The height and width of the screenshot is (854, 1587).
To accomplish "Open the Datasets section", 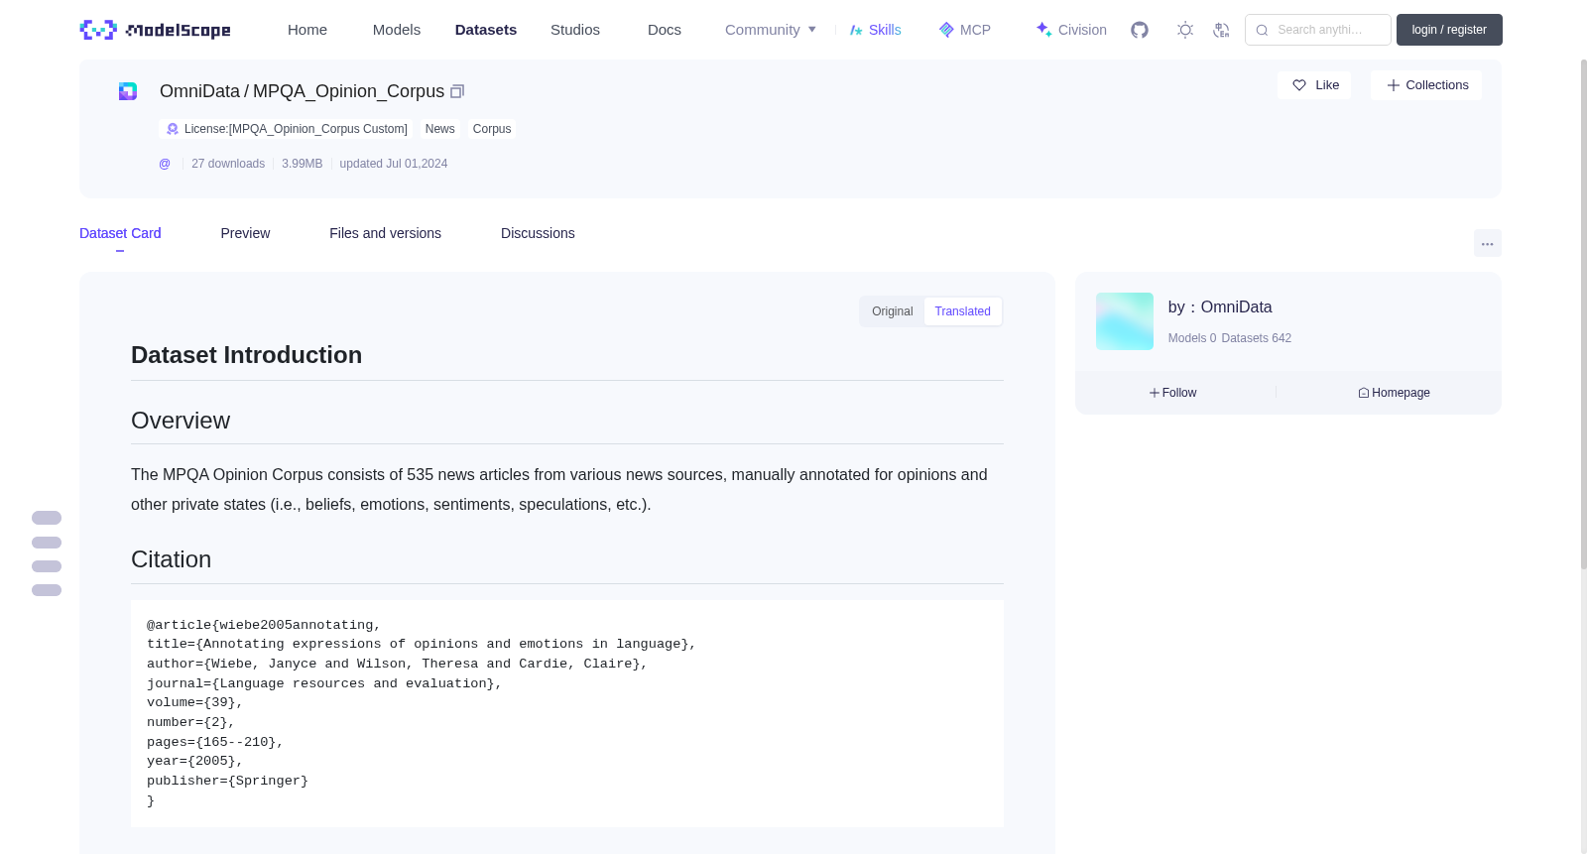I will pos(486,30).
